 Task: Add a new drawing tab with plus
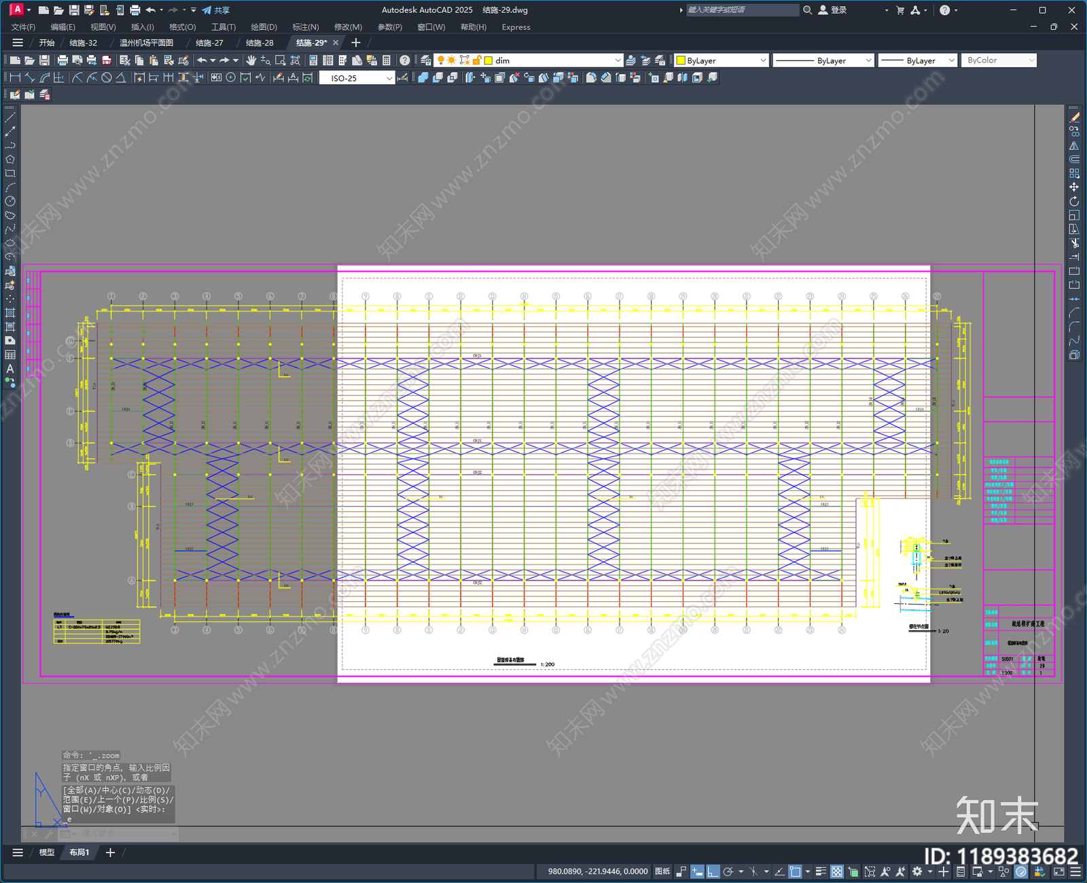pos(355,43)
